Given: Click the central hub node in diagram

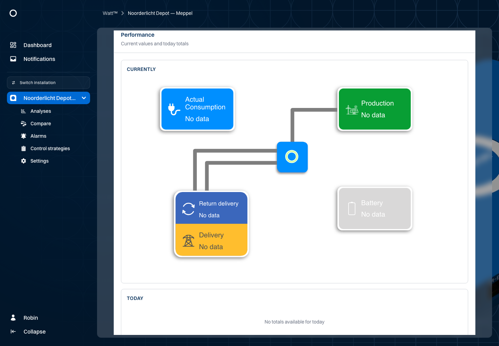Looking at the screenshot, I should click(x=292, y=157).
